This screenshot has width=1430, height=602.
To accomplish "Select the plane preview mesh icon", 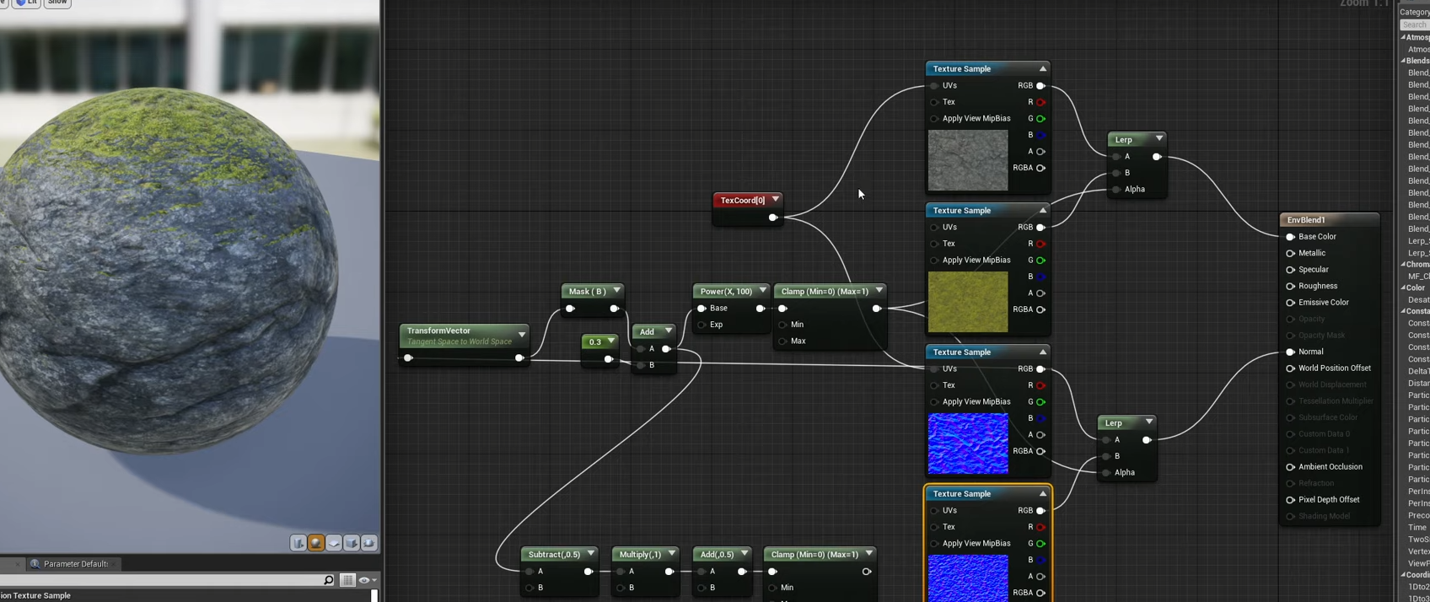I will coord(334,543).
